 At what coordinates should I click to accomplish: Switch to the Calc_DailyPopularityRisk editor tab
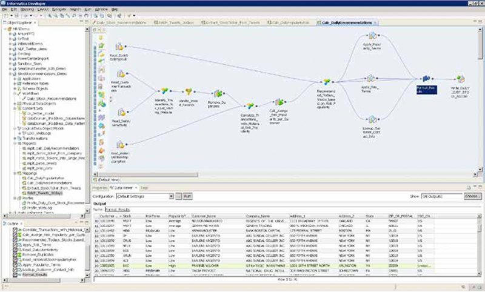click(289, 22)
